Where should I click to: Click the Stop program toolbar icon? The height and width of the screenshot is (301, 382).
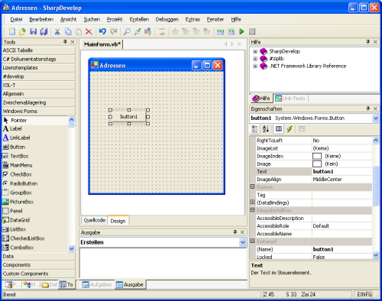coord(252,31)
